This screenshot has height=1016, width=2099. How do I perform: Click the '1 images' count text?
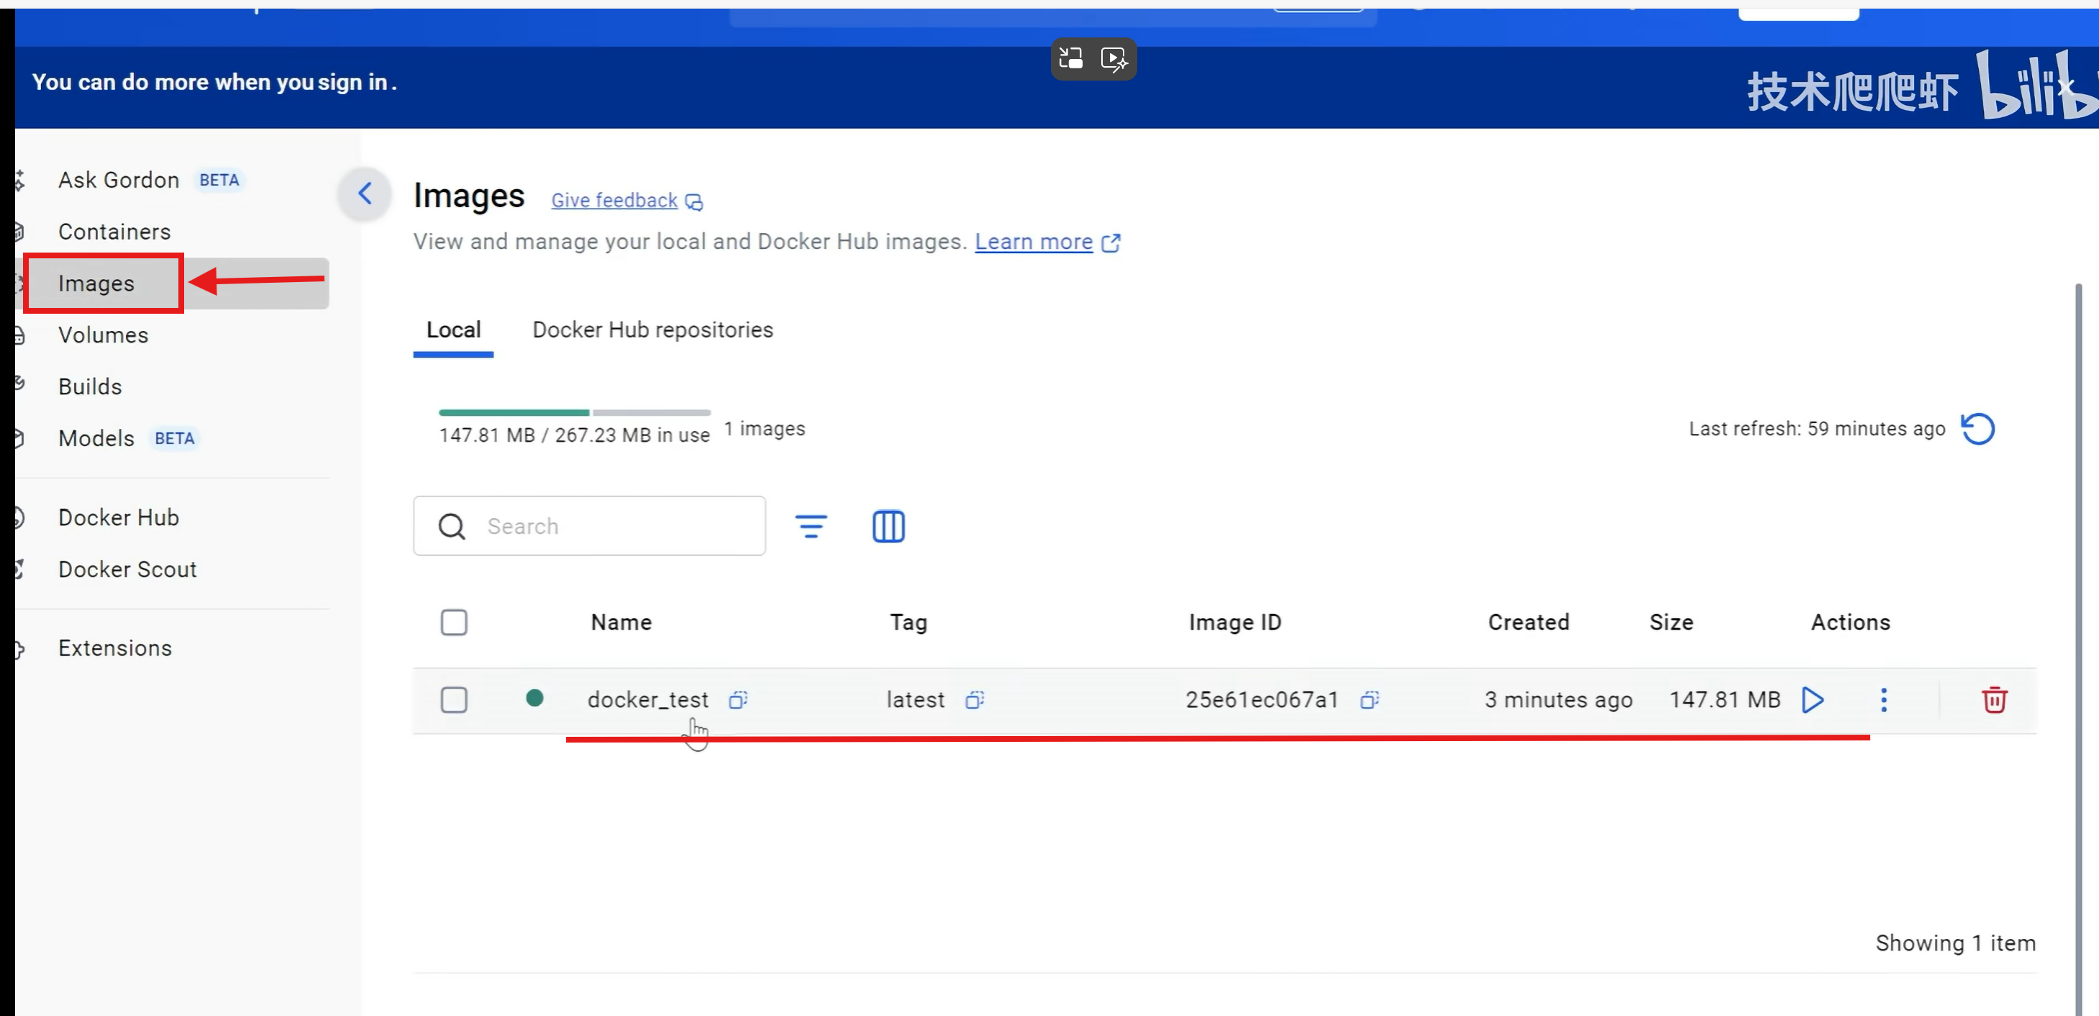pyautogui.click(x=765, y=429)
